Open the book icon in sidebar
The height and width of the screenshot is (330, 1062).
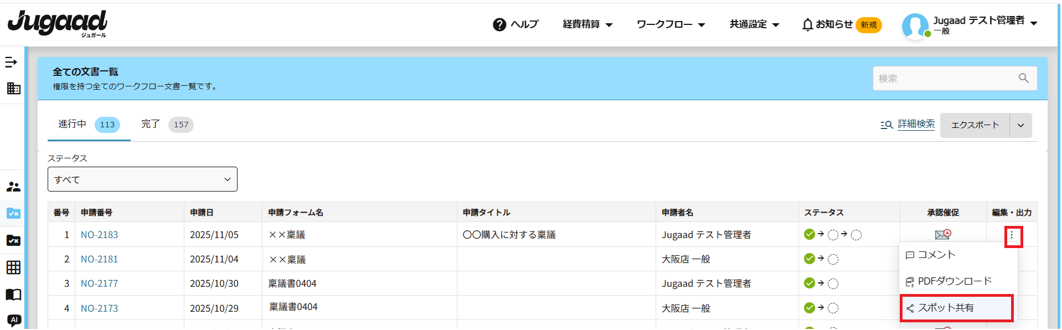(13, 295)
